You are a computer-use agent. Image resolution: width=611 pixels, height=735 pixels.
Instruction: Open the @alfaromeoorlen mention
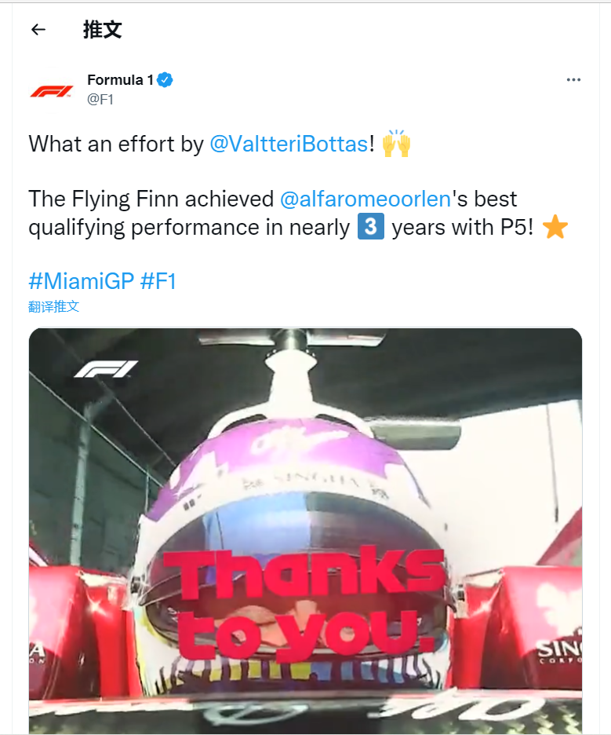click(365, 199)
